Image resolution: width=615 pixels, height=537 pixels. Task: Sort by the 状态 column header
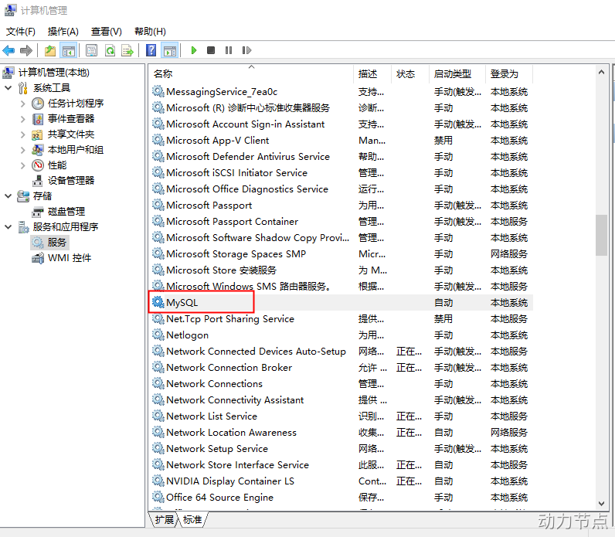coord(409,73)
